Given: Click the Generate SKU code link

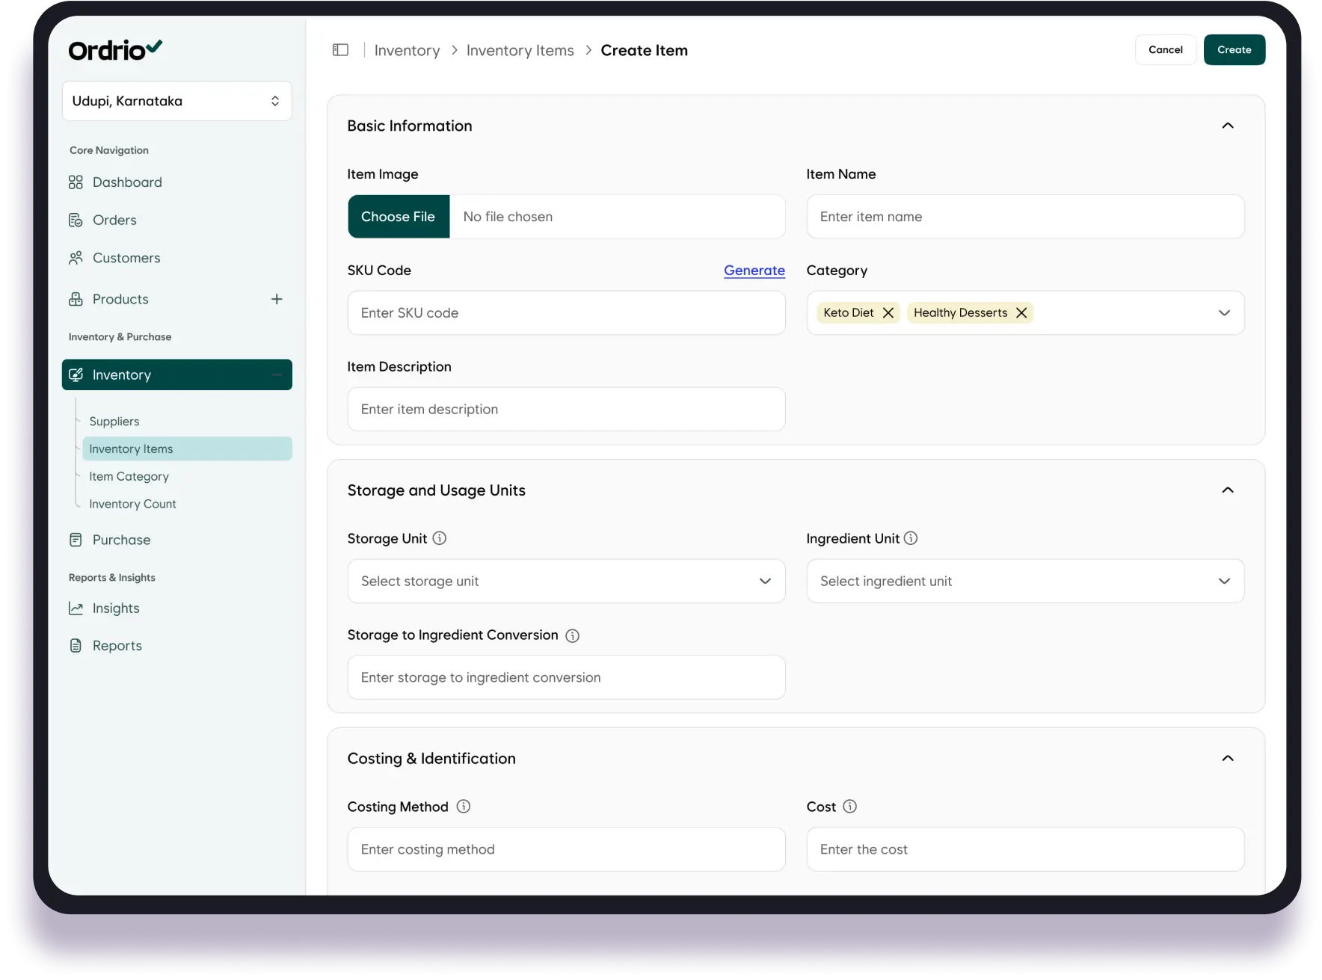Looking at the screenshot, I should click(754, 271).
